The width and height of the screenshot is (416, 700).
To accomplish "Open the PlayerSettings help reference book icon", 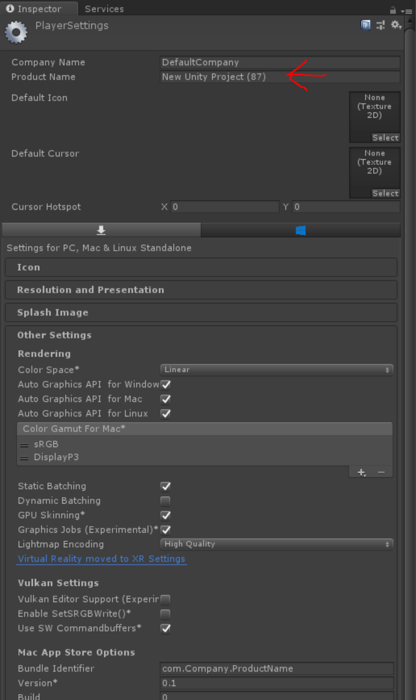I will [365, 25].
